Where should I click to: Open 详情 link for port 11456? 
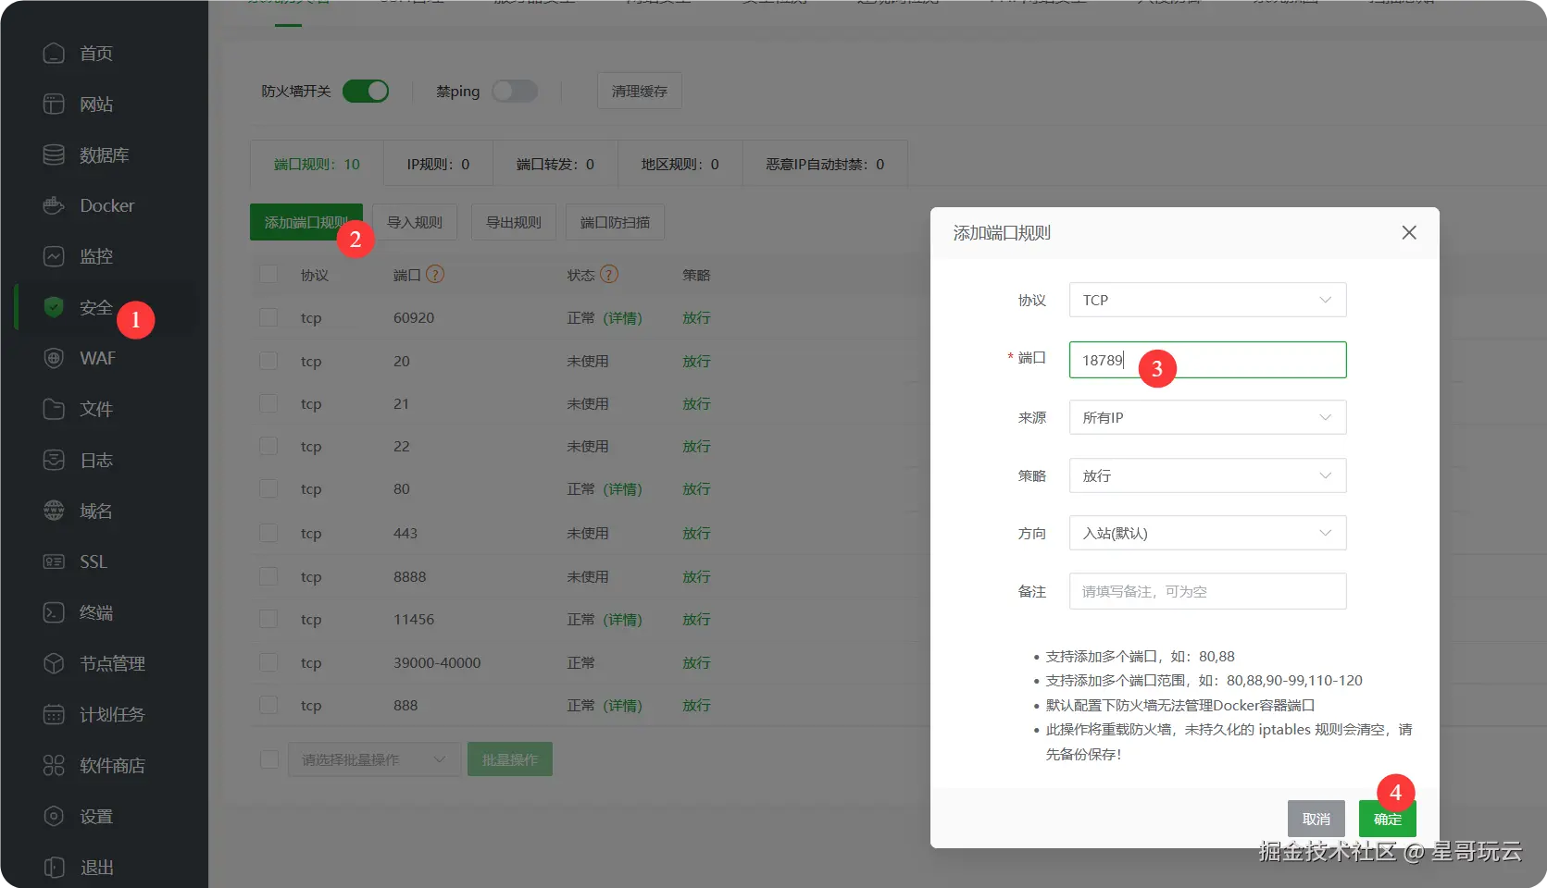pos(623,619)
